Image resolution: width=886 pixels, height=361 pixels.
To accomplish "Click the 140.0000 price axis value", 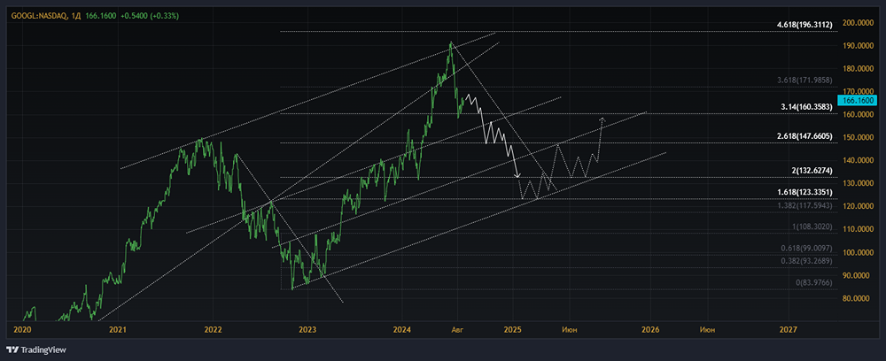I will pyautogui.click(x=857, y=160).
